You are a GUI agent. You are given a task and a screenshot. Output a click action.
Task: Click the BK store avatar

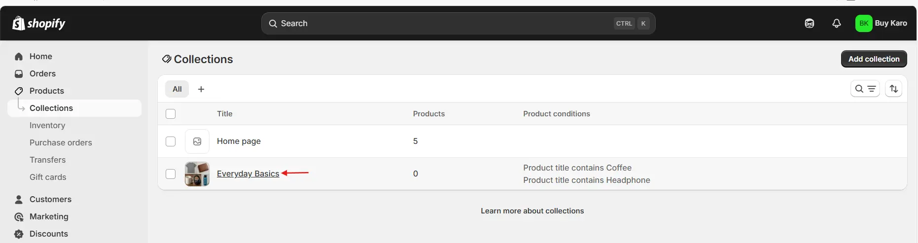pos(864,23)
